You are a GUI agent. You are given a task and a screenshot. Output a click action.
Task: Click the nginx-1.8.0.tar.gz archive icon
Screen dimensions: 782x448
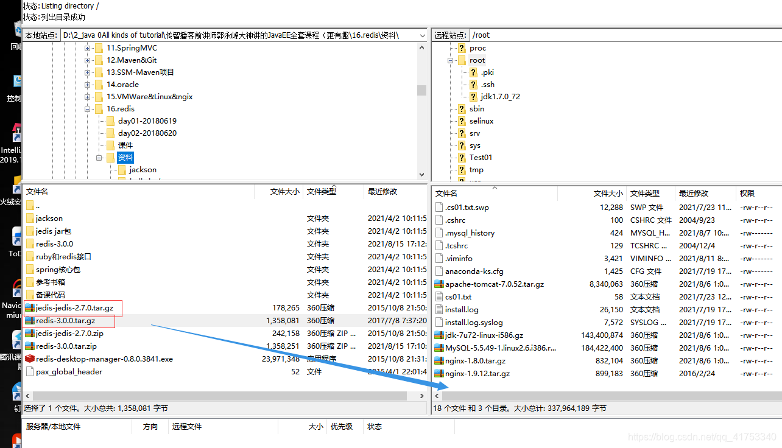(x=439, y=361)
